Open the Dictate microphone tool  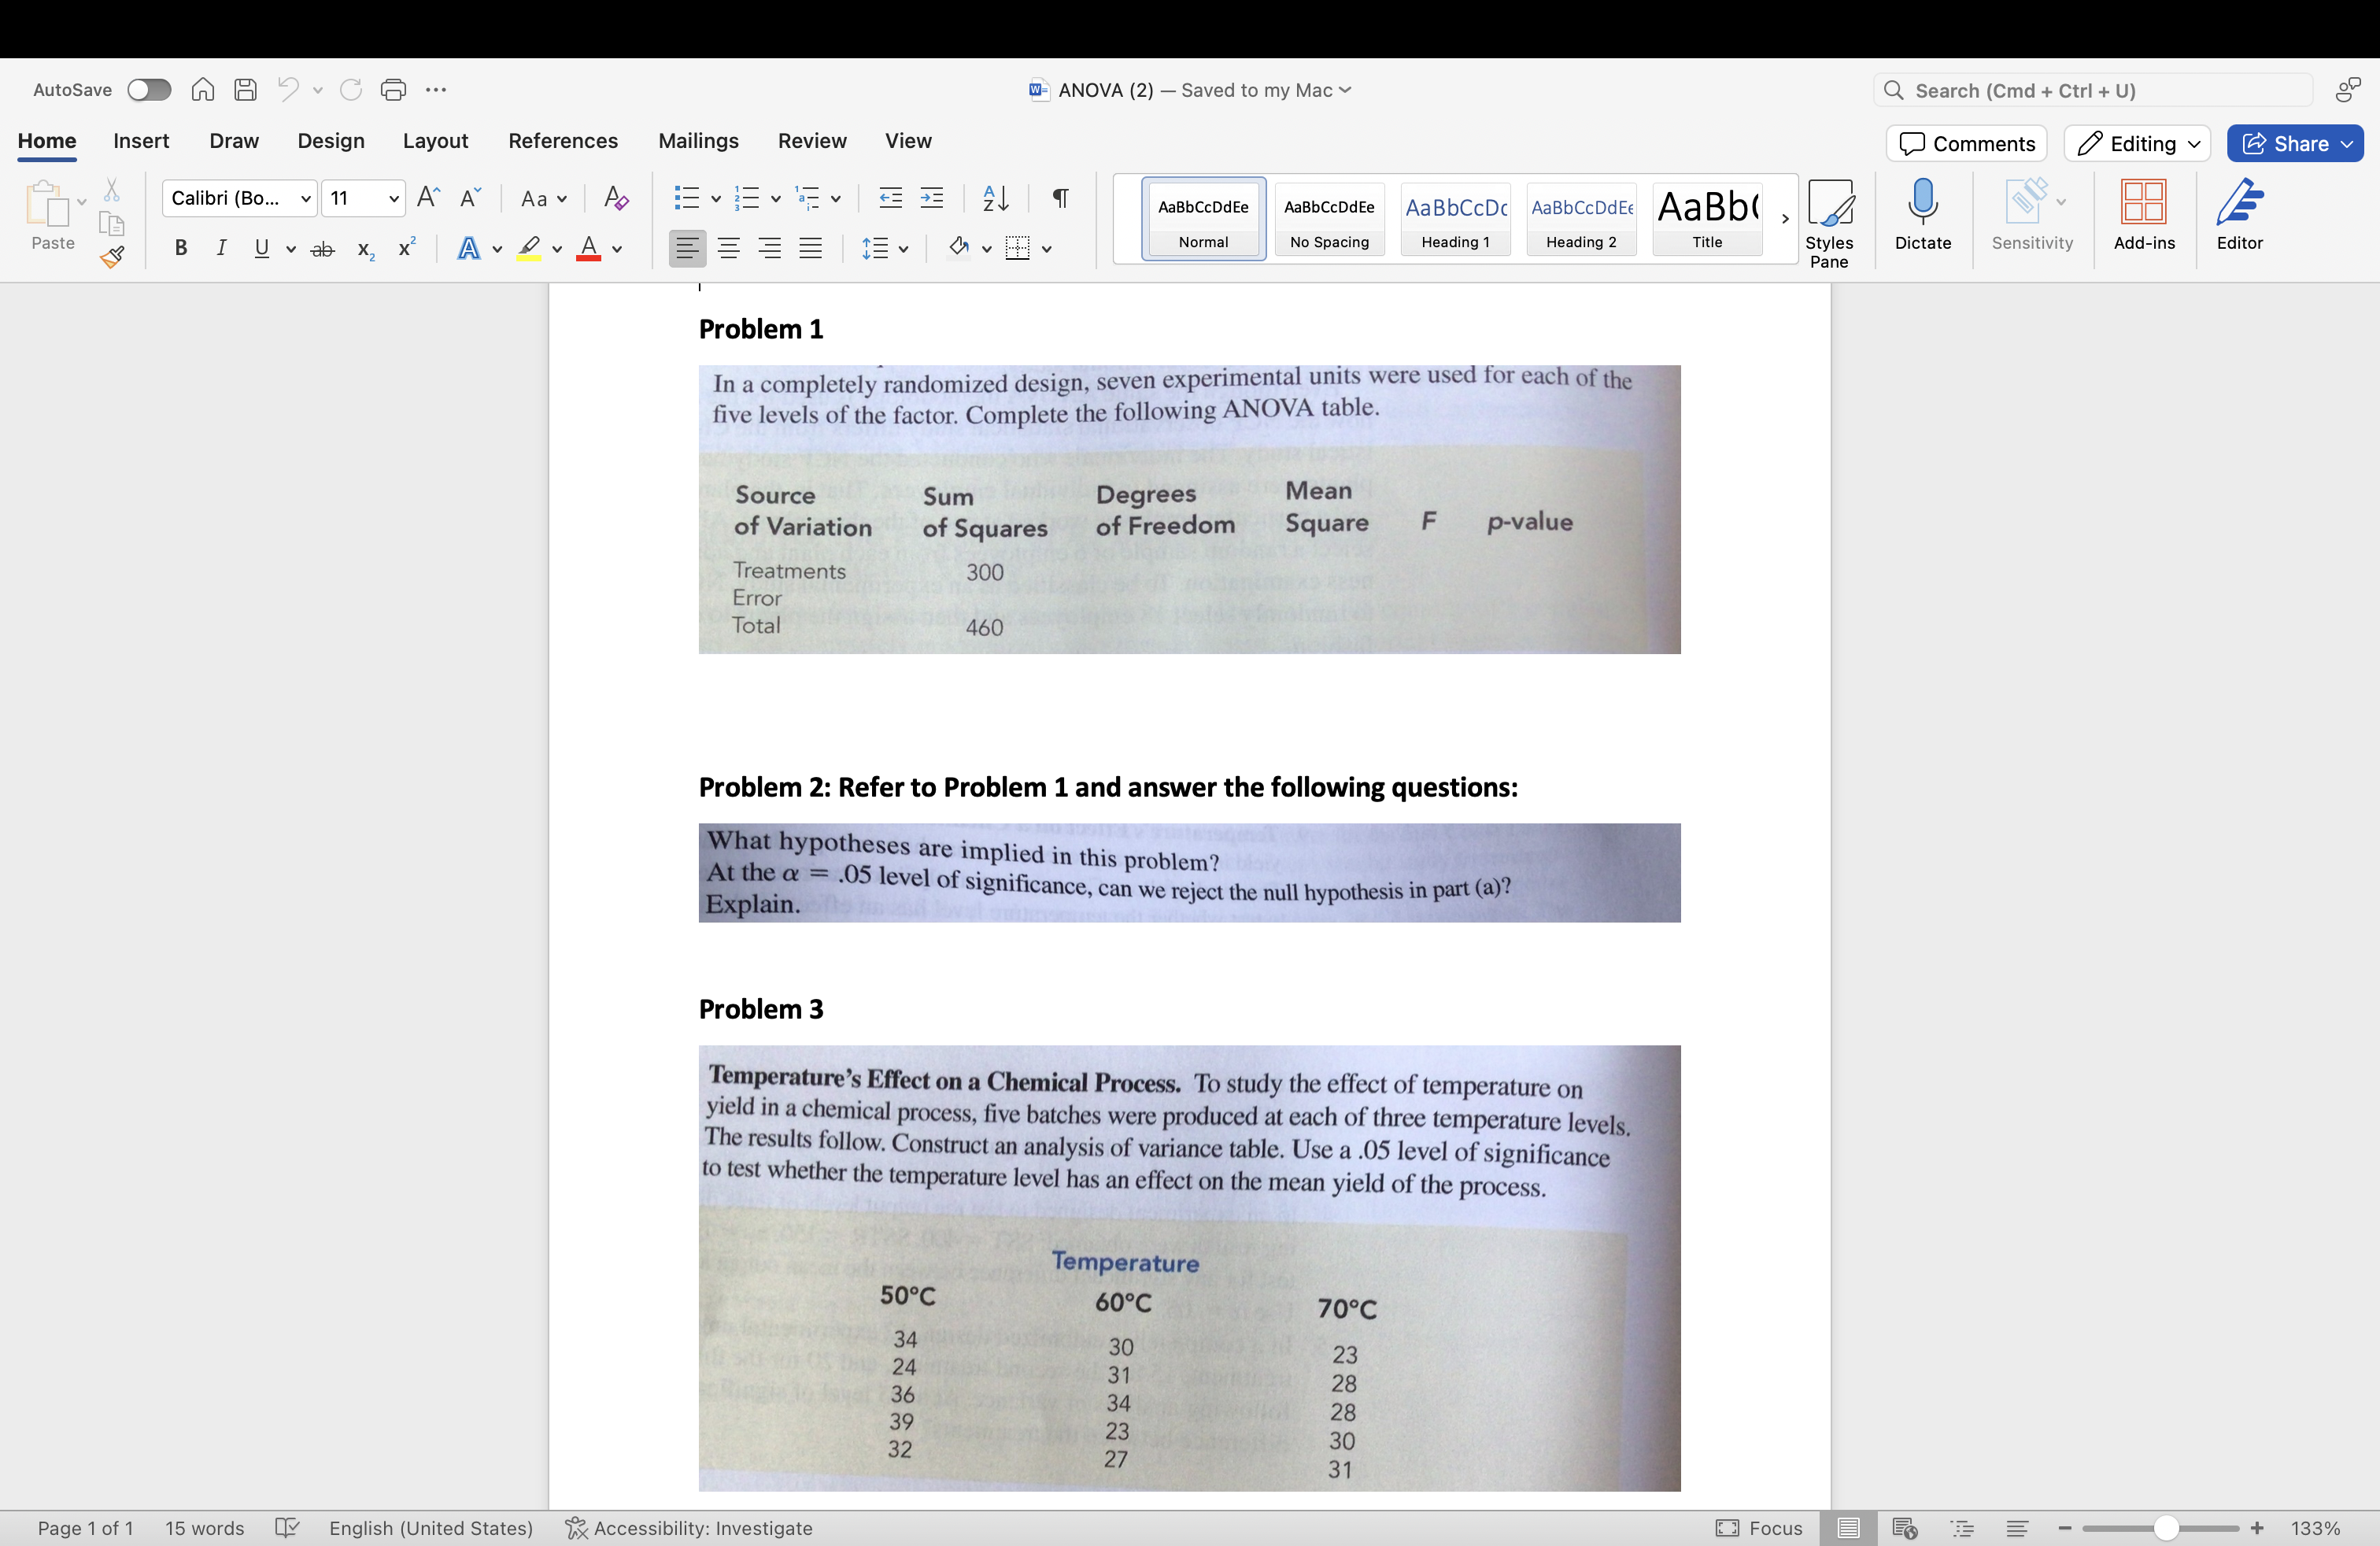click(1922, 214)
